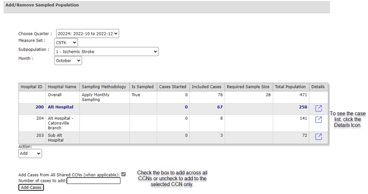
Task: Click the Required Sample Size column header
Action: click(x=248, y=87)
